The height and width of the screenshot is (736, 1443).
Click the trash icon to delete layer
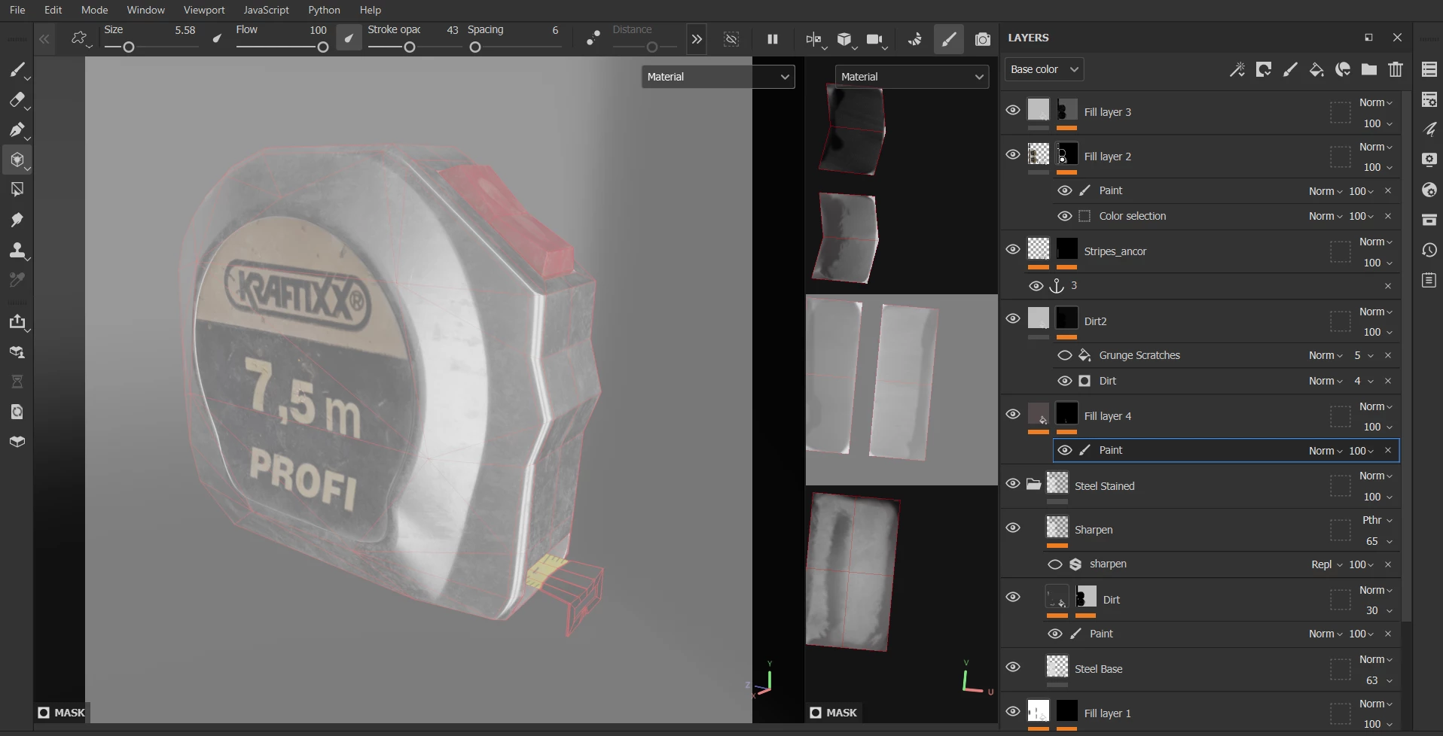(x=1396, y=70)
